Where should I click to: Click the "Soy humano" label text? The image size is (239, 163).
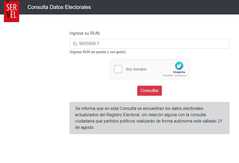coord(136,69)
